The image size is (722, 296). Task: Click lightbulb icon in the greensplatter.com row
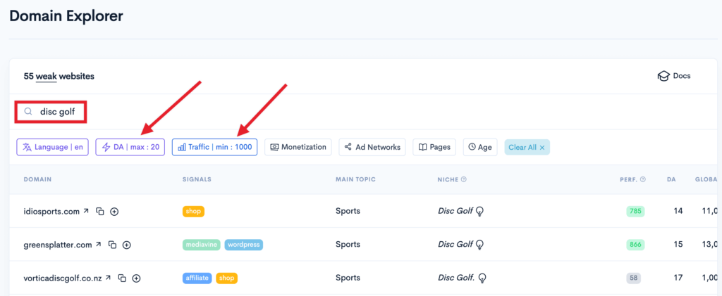481,245
